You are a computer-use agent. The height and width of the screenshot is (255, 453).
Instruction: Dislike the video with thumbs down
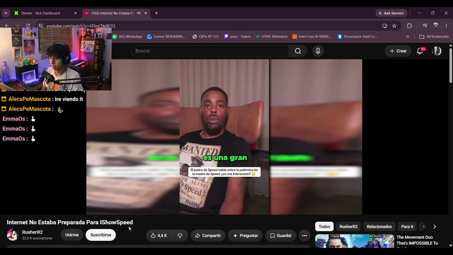tap(180, 236)
